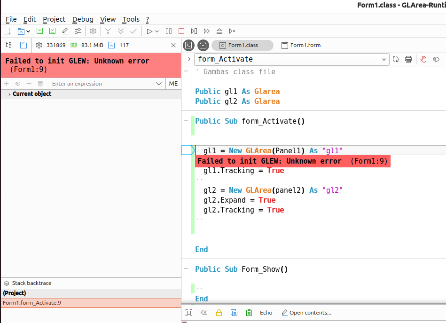Click the refresh arrows icon in editor toolbar

[396, 59]
